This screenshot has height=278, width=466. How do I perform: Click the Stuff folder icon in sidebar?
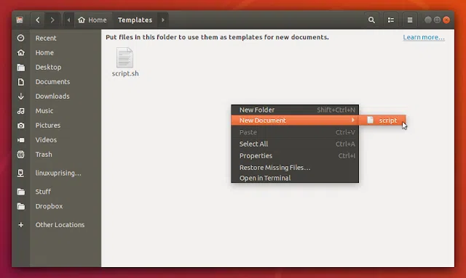pos(21,192)
